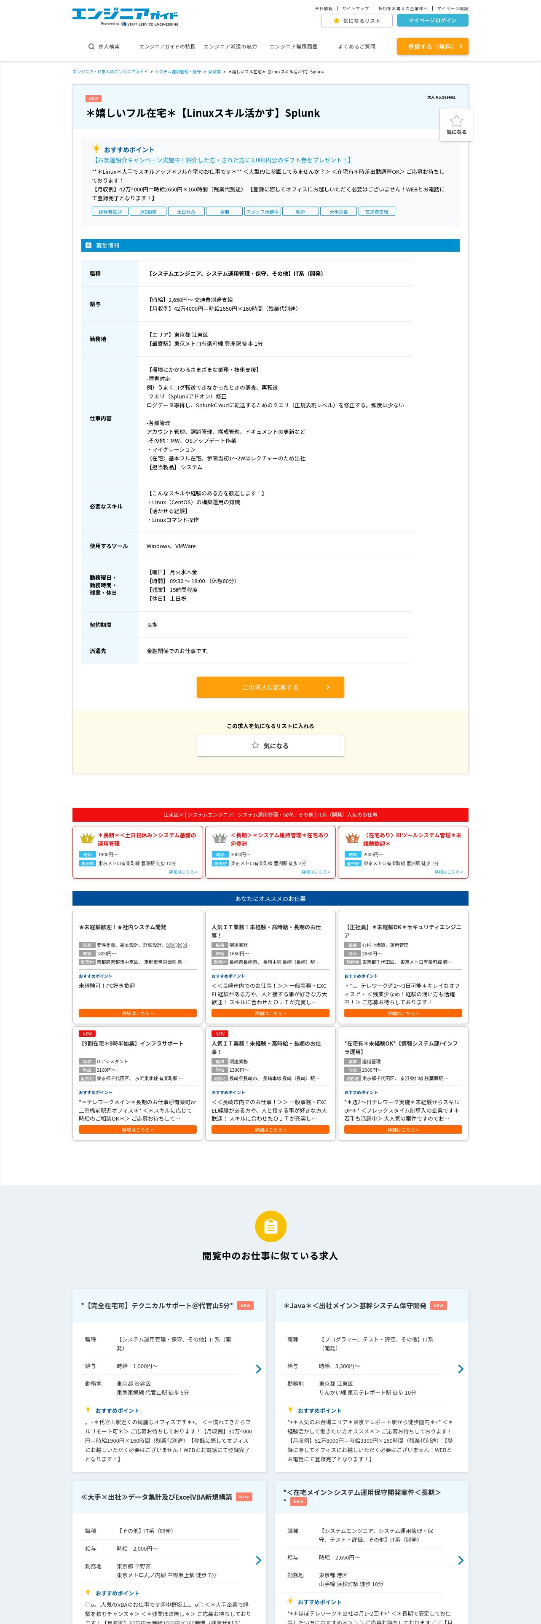Toggle the floating 気になる star icon

coord(457,124)
